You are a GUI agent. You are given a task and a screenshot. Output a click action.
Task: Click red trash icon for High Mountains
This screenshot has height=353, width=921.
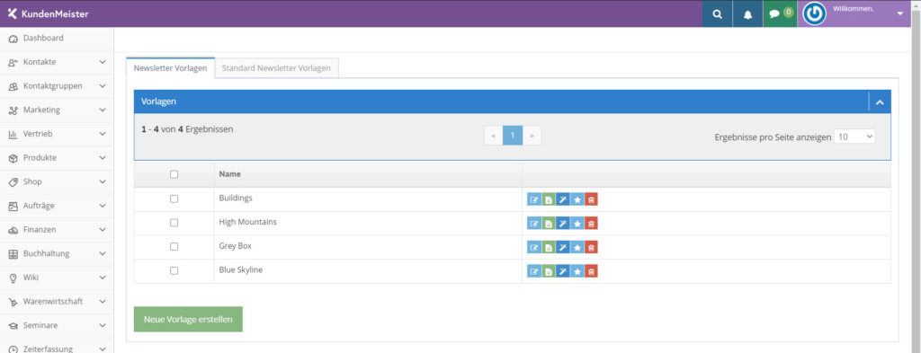[591, 224]
